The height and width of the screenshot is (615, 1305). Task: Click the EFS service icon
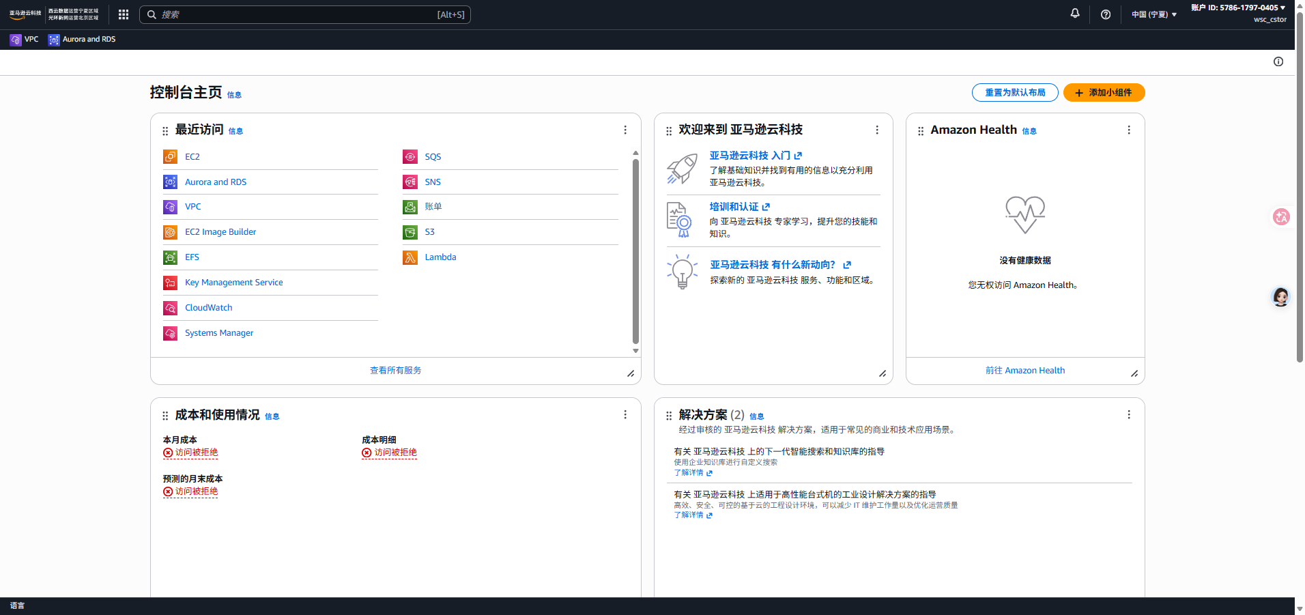170,257
